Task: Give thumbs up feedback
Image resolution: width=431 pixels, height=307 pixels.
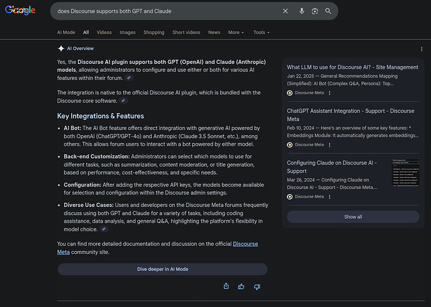Action: pyautogui.click(x=241, y=286)
